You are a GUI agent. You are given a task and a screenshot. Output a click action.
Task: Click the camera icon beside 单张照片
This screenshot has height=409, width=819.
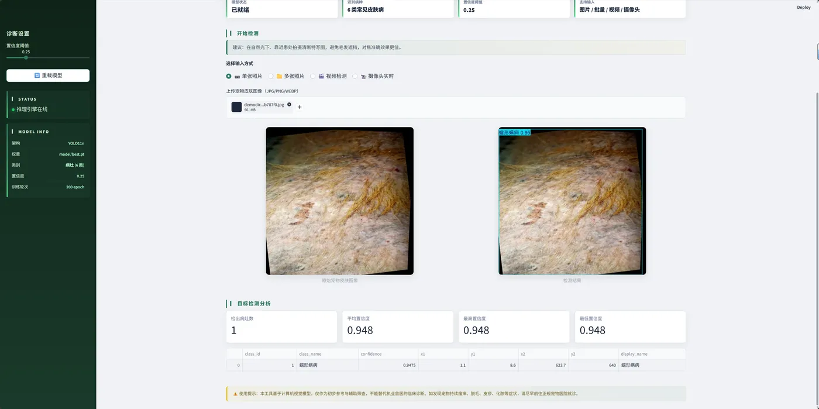point(238,76)
